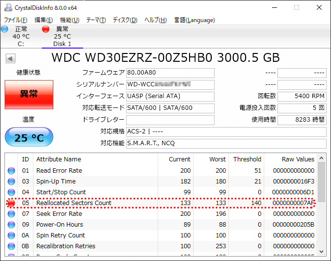Click the red 異常 health status button
Image resolution: width=331 pixels, height=261 pixels.
[29, 95]
